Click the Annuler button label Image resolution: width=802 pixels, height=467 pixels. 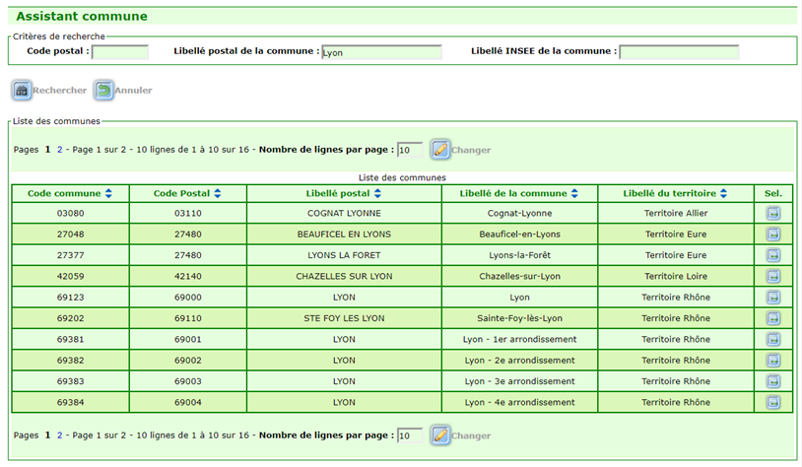coord(133,91)
